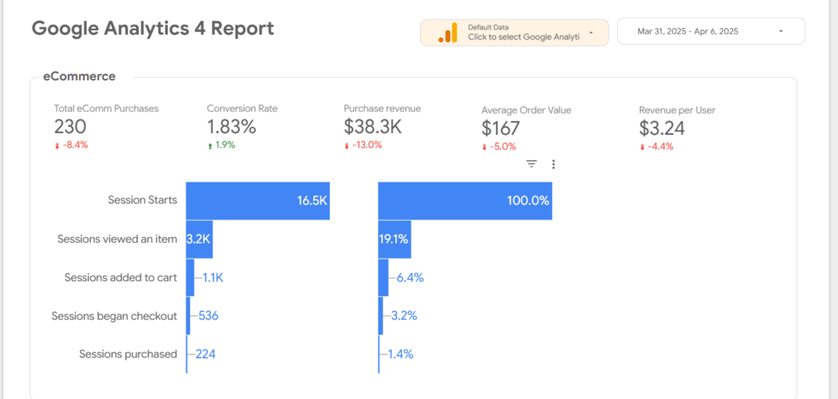Open the chart filter icon
This screenshot has height=399, width=838.
pyautogui.click(x=531, y=164)
